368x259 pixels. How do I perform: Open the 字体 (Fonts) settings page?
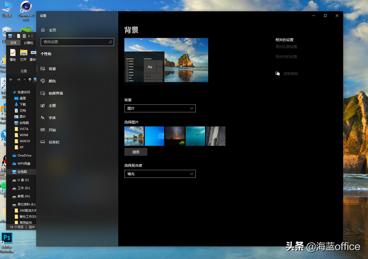tap(52, 118)
